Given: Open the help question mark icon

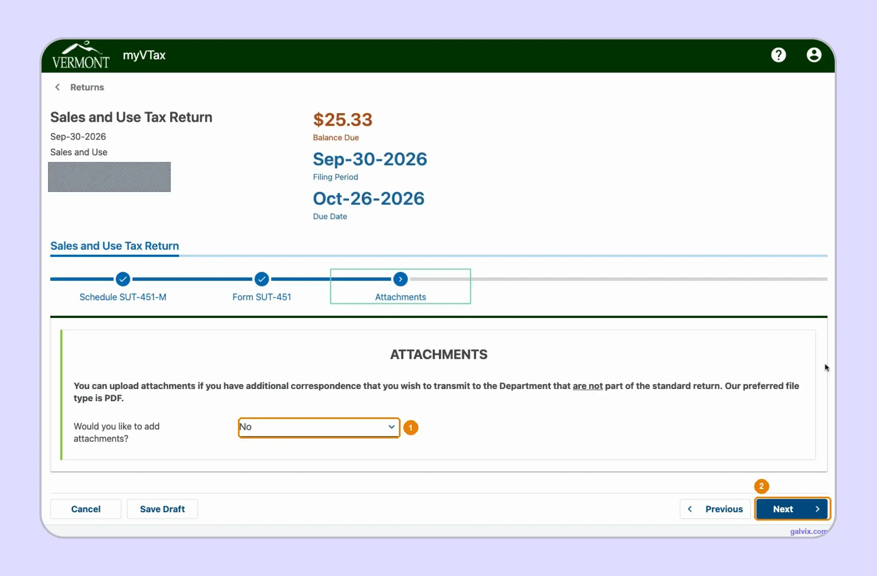Looking at the screenshot, I should [778, 55].
